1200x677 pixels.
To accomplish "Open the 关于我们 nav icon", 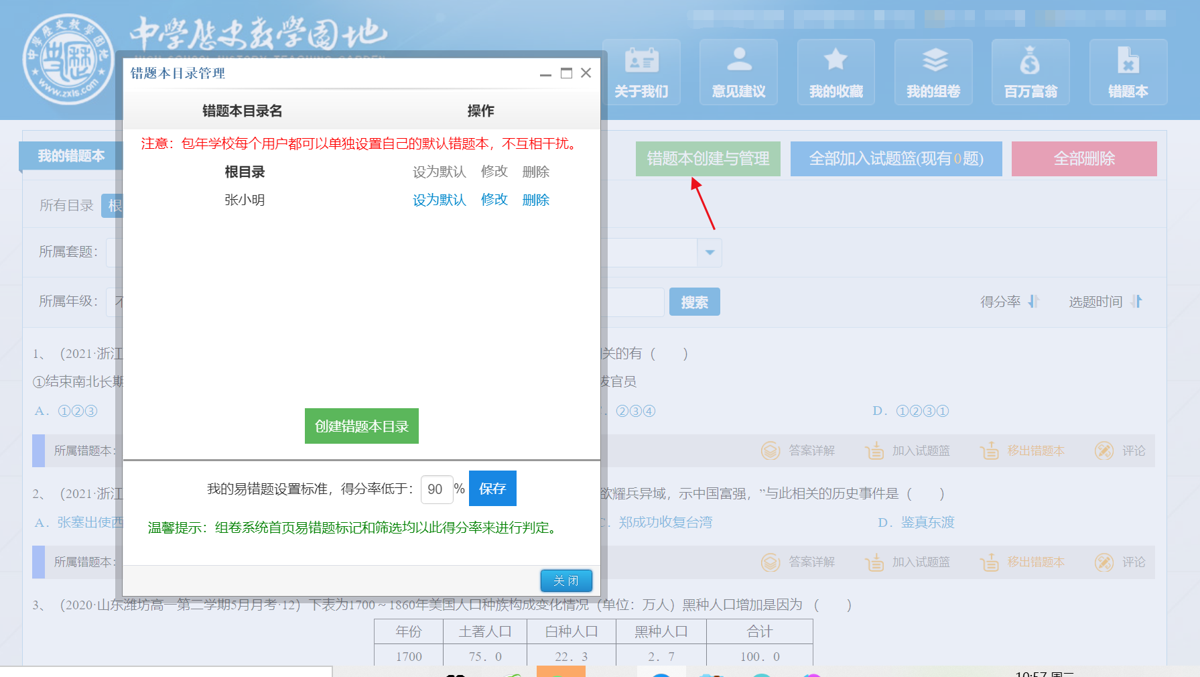I will pos(641,61).
